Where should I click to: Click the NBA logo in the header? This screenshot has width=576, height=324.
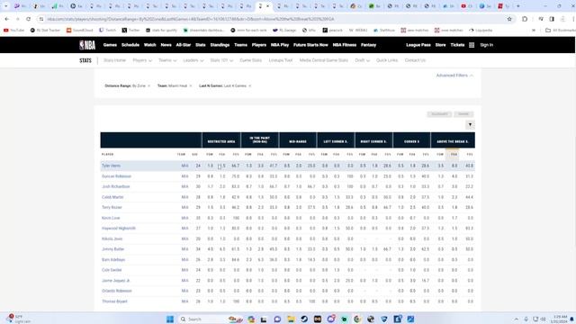click(x=87, y=45)
